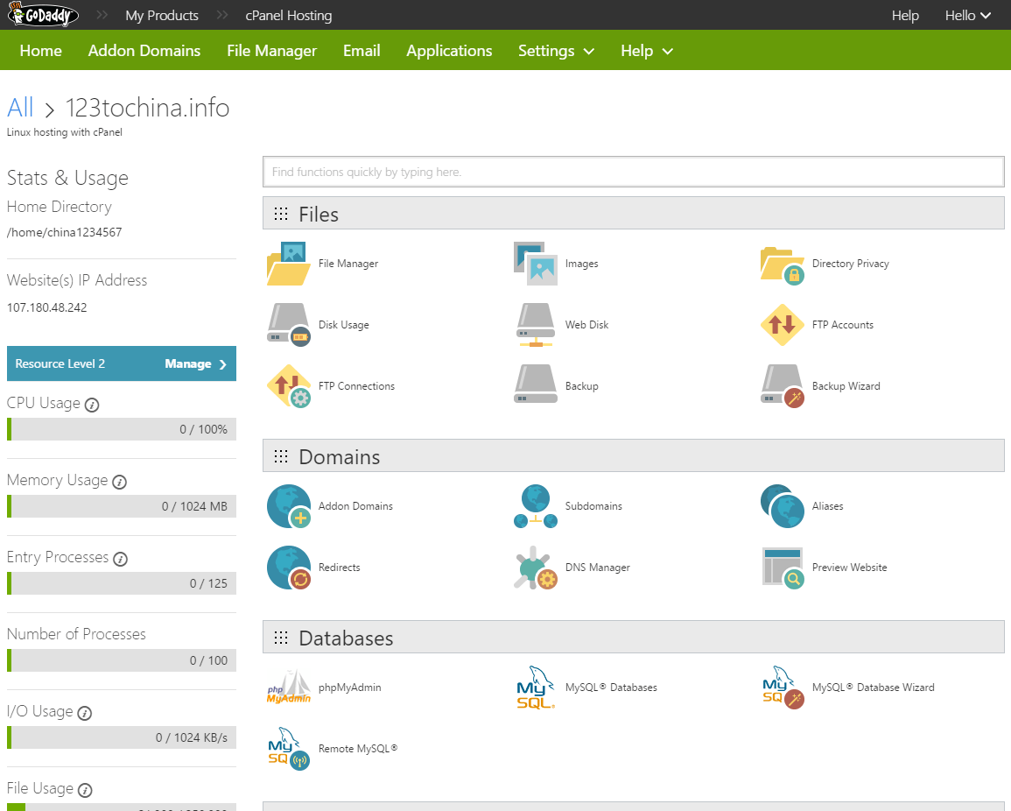Launch the Backup Wizard icon
The width and height of the screenshot is (1011, 811).
[783, 386]
